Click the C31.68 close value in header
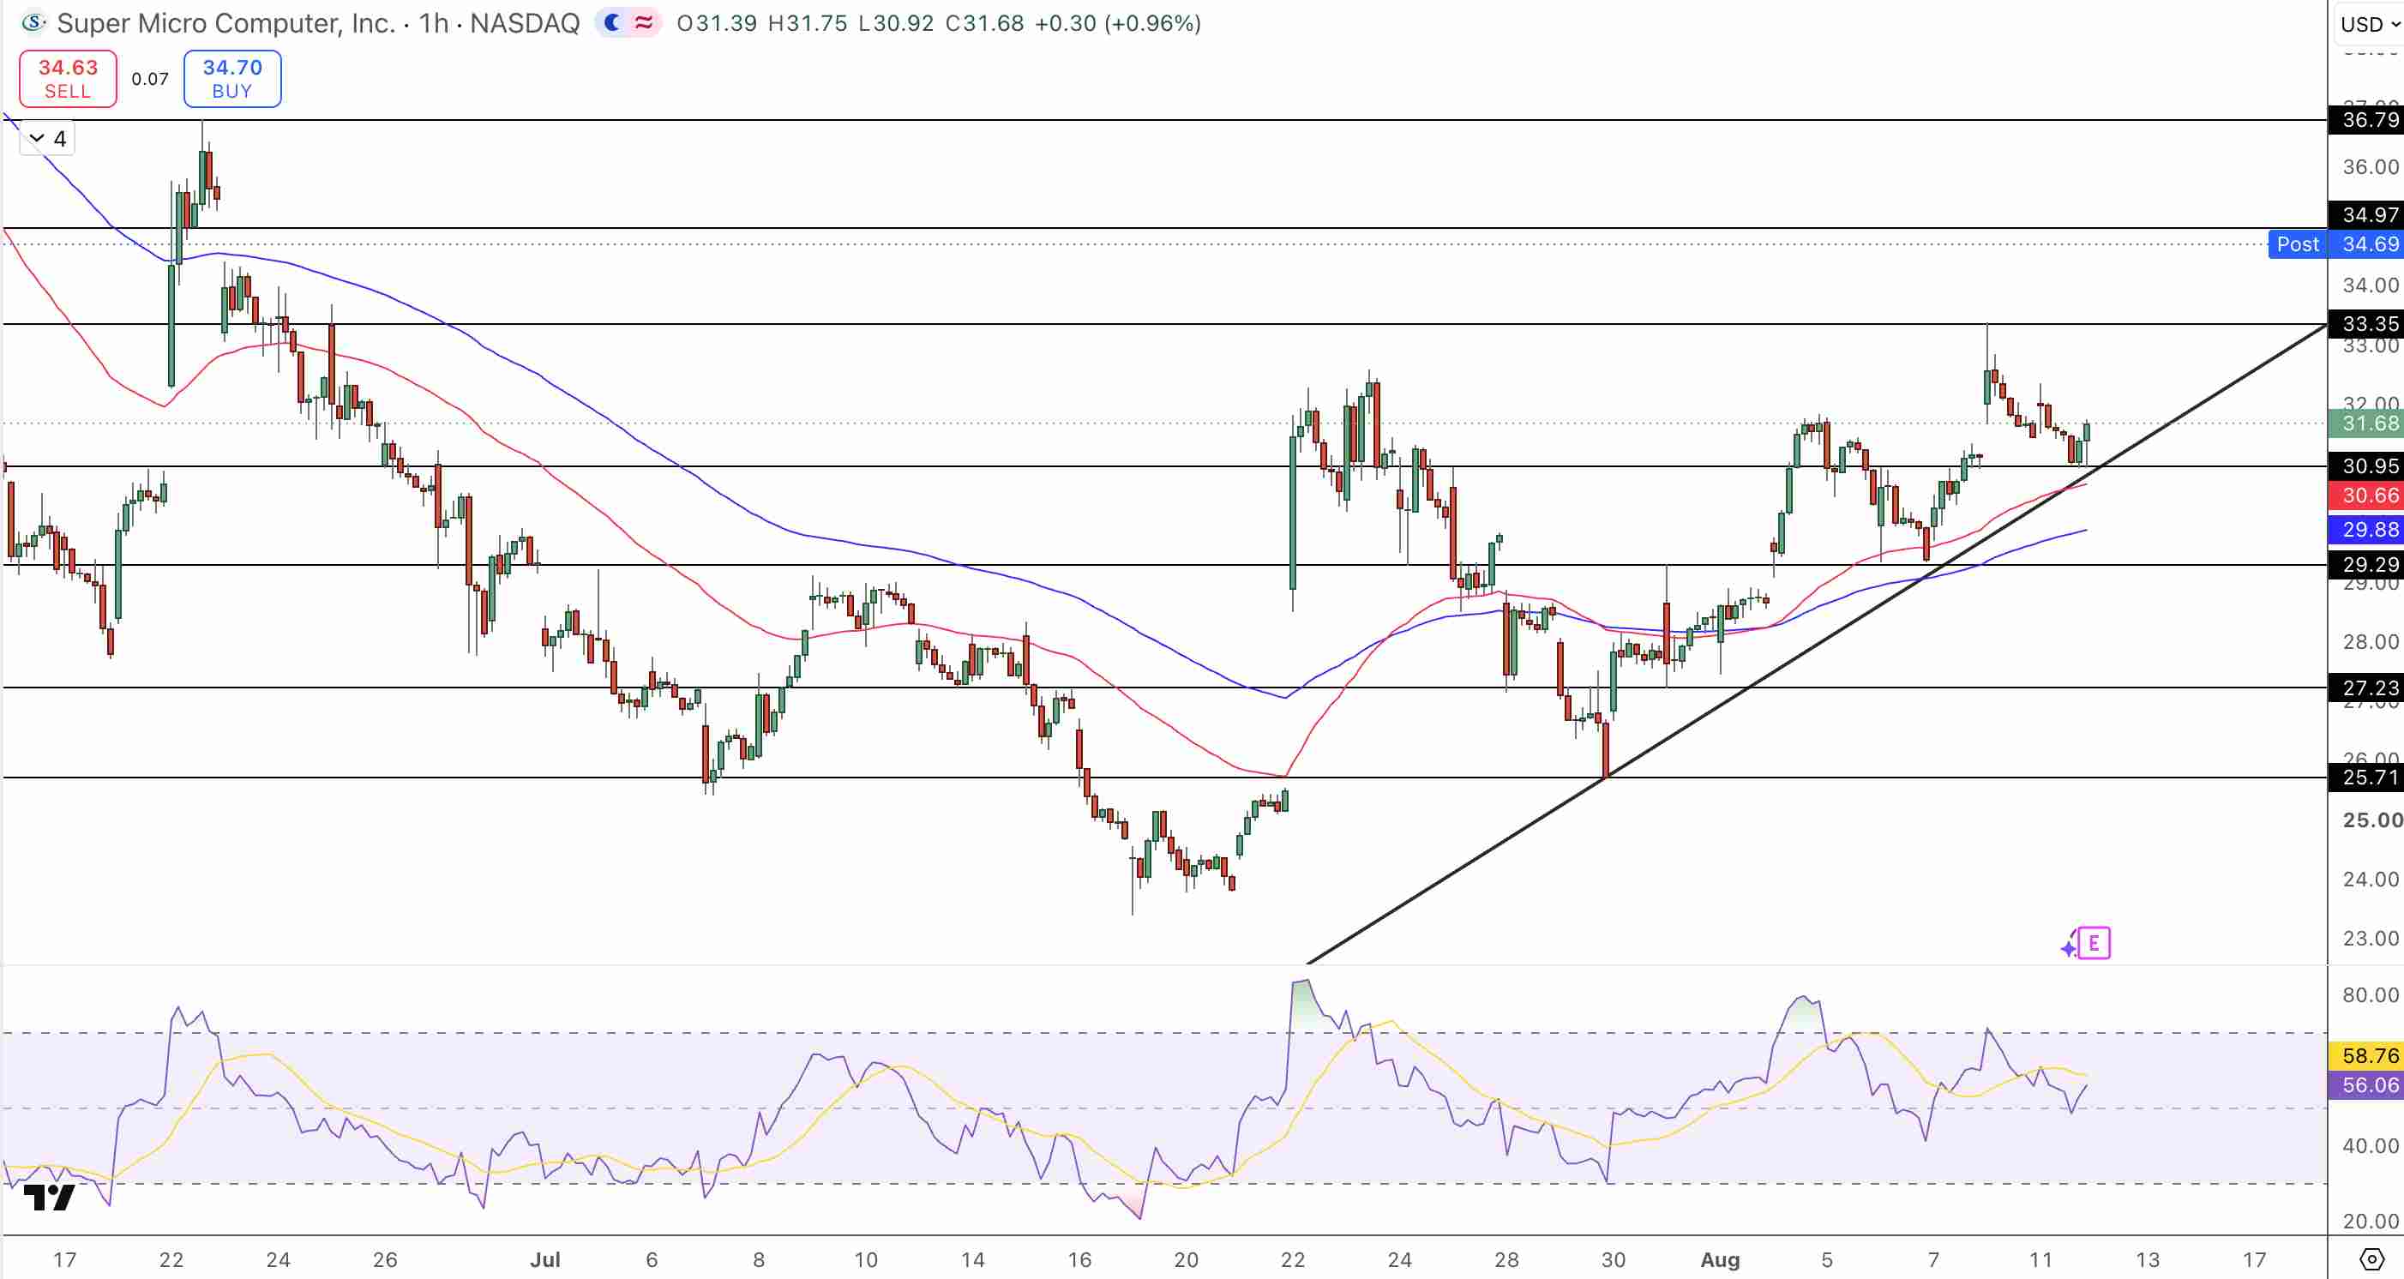 pyautogui.click(x=984, y=23)
